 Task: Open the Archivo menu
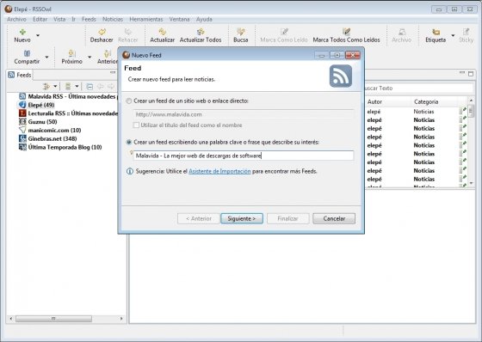[x=16, y=19]
